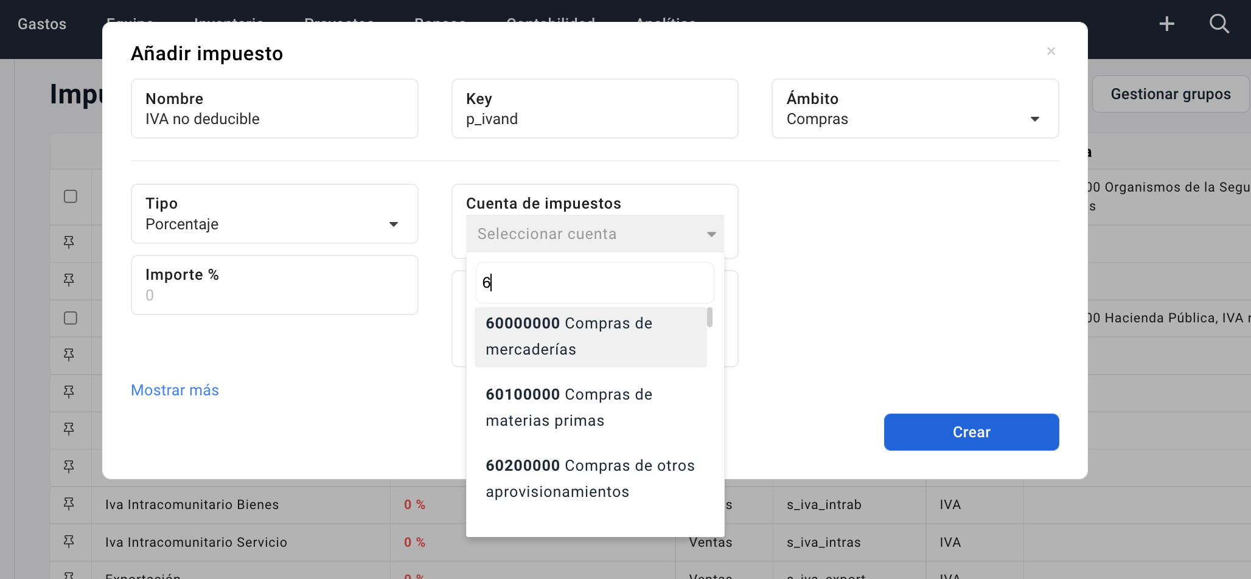The height and width of the screenshot is (579, 1251).
Task: Open the Gastos menu
Action: pyautogui.click(x=42, y=24)
